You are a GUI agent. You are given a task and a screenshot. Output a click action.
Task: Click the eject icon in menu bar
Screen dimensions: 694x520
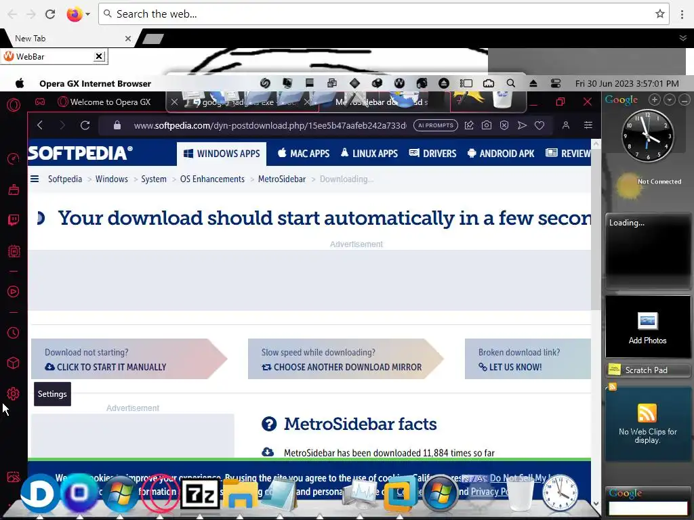click(x=533, y=83)
